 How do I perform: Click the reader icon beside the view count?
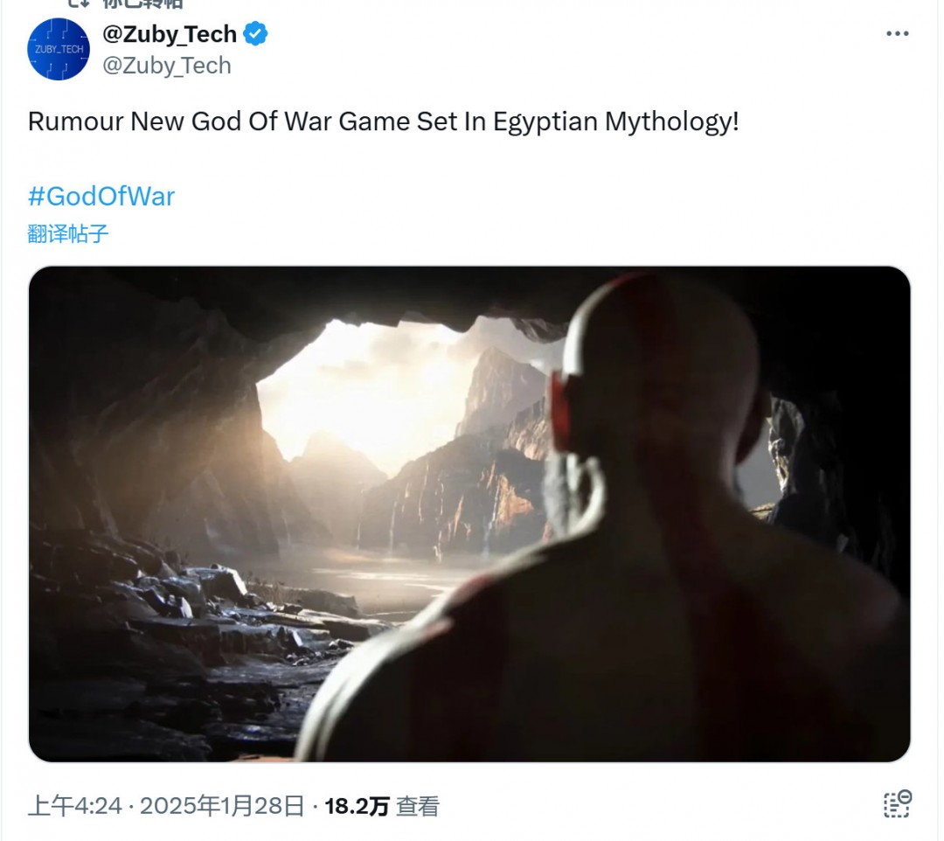click(897, 804)
